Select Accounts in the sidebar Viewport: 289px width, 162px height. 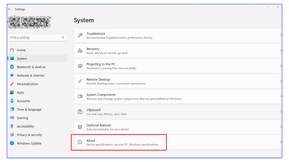[23, 101]
